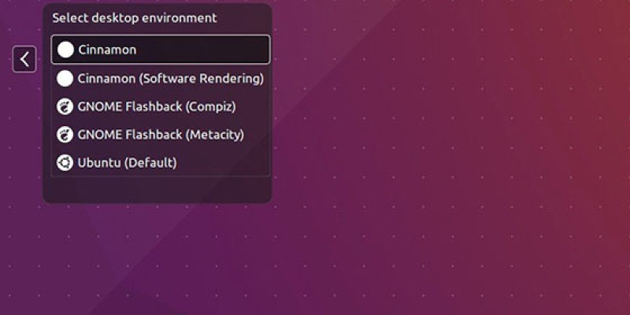The width and height of the screenshot is (630, 315).
Task: Click the GNOME Flashback (Metacity) foot icon
Action: click(x=65, y=135)
